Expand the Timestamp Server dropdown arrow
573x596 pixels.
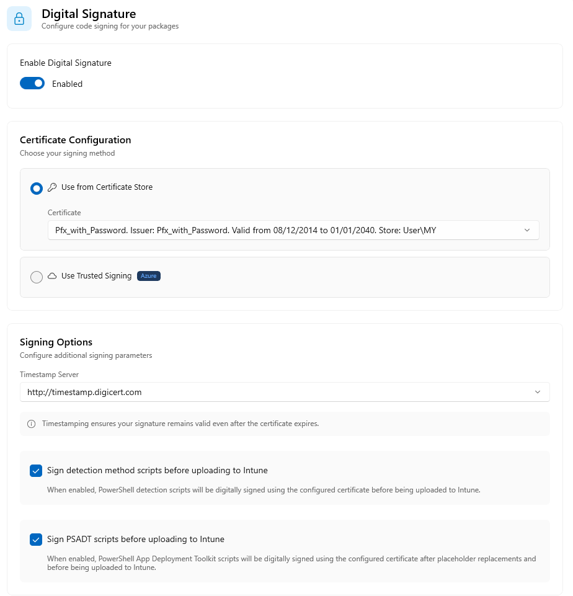[537, 392]
